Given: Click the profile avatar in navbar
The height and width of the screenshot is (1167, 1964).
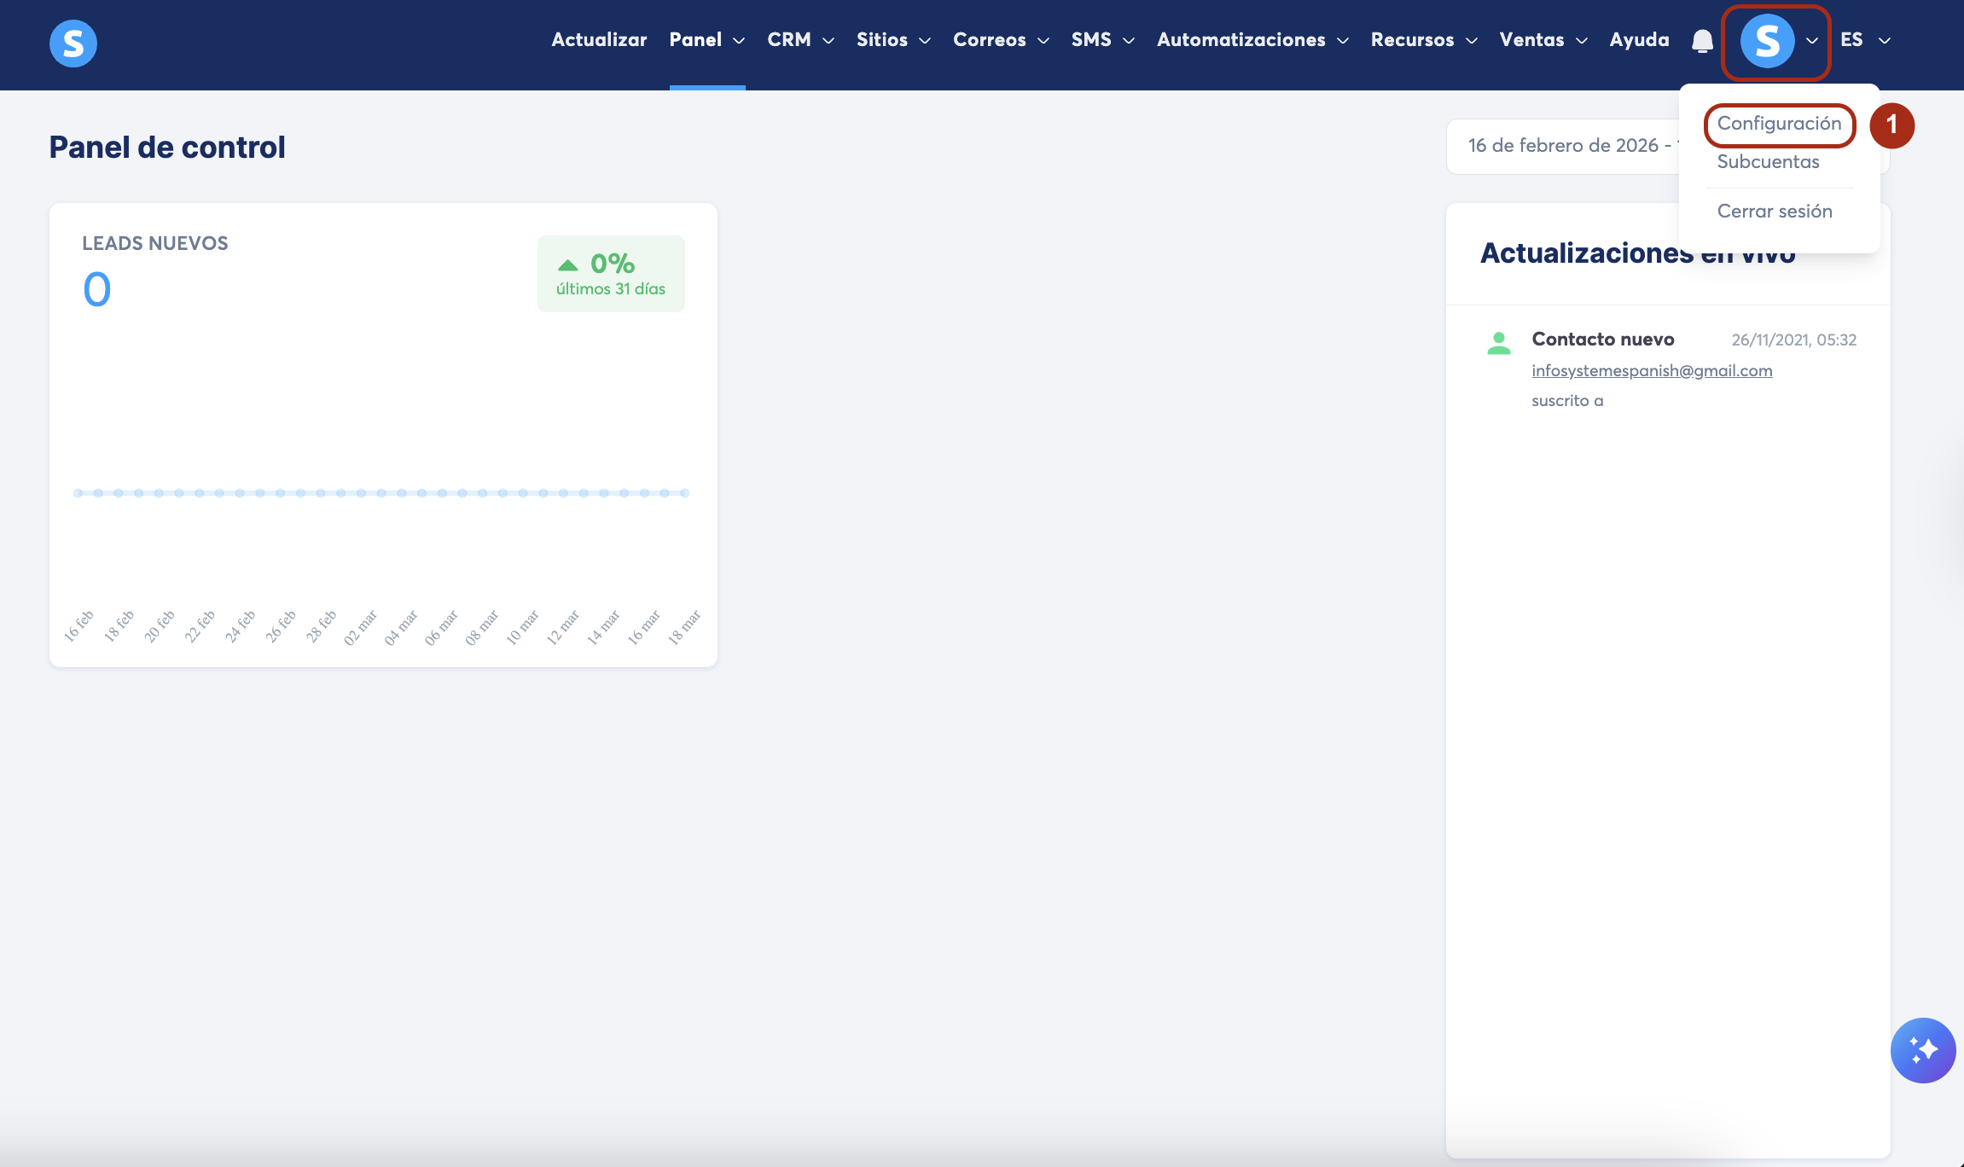Looking at the screenshot, I should 1767,41.
